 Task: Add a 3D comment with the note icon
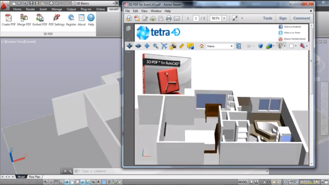pyautogui.click(x=190, y=46)
